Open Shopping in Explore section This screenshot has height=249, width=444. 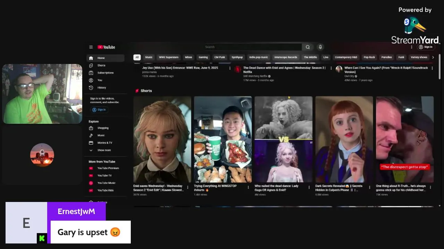(x=91, y=128)
